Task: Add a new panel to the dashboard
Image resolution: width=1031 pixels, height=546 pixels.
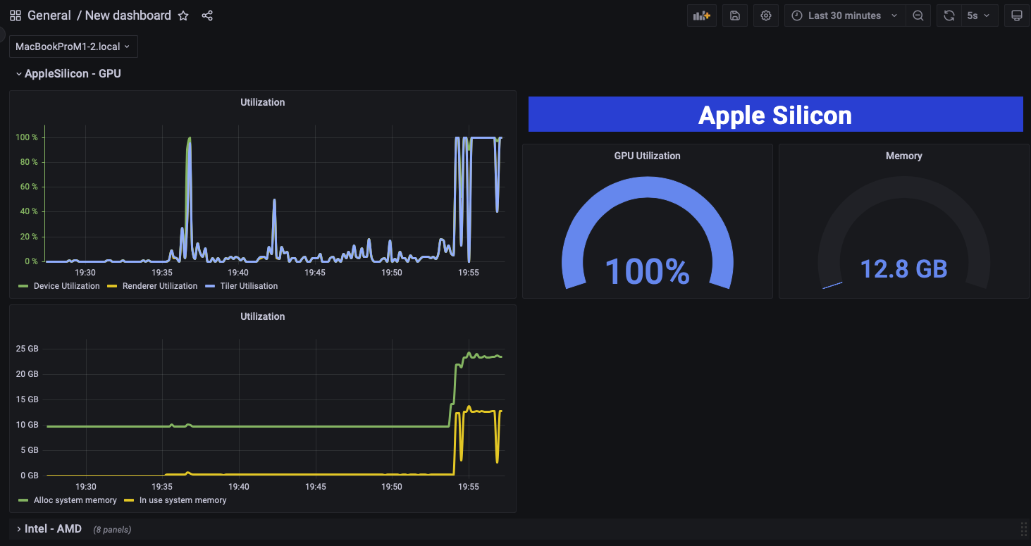Action: click(x=702, y=15)
